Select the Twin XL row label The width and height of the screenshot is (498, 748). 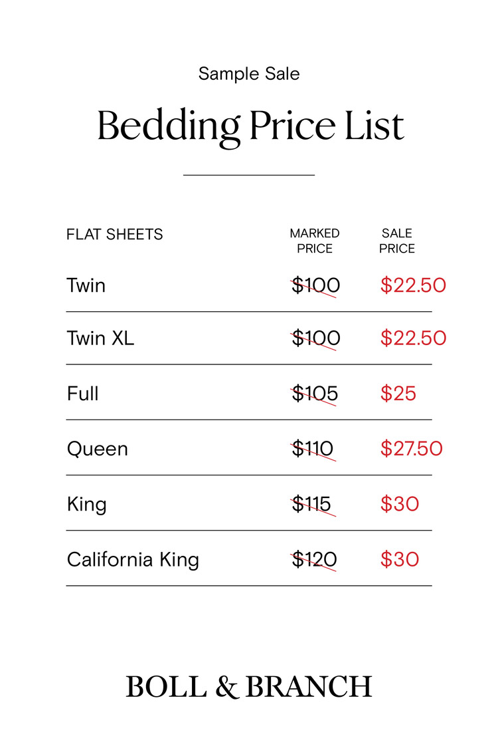pyautogui.click(x=100, y=338)
